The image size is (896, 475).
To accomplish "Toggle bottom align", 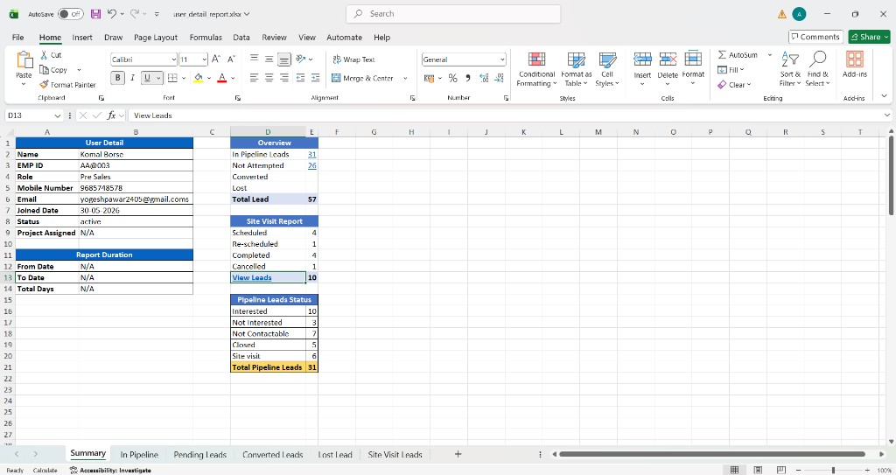I will pos(284,59).
